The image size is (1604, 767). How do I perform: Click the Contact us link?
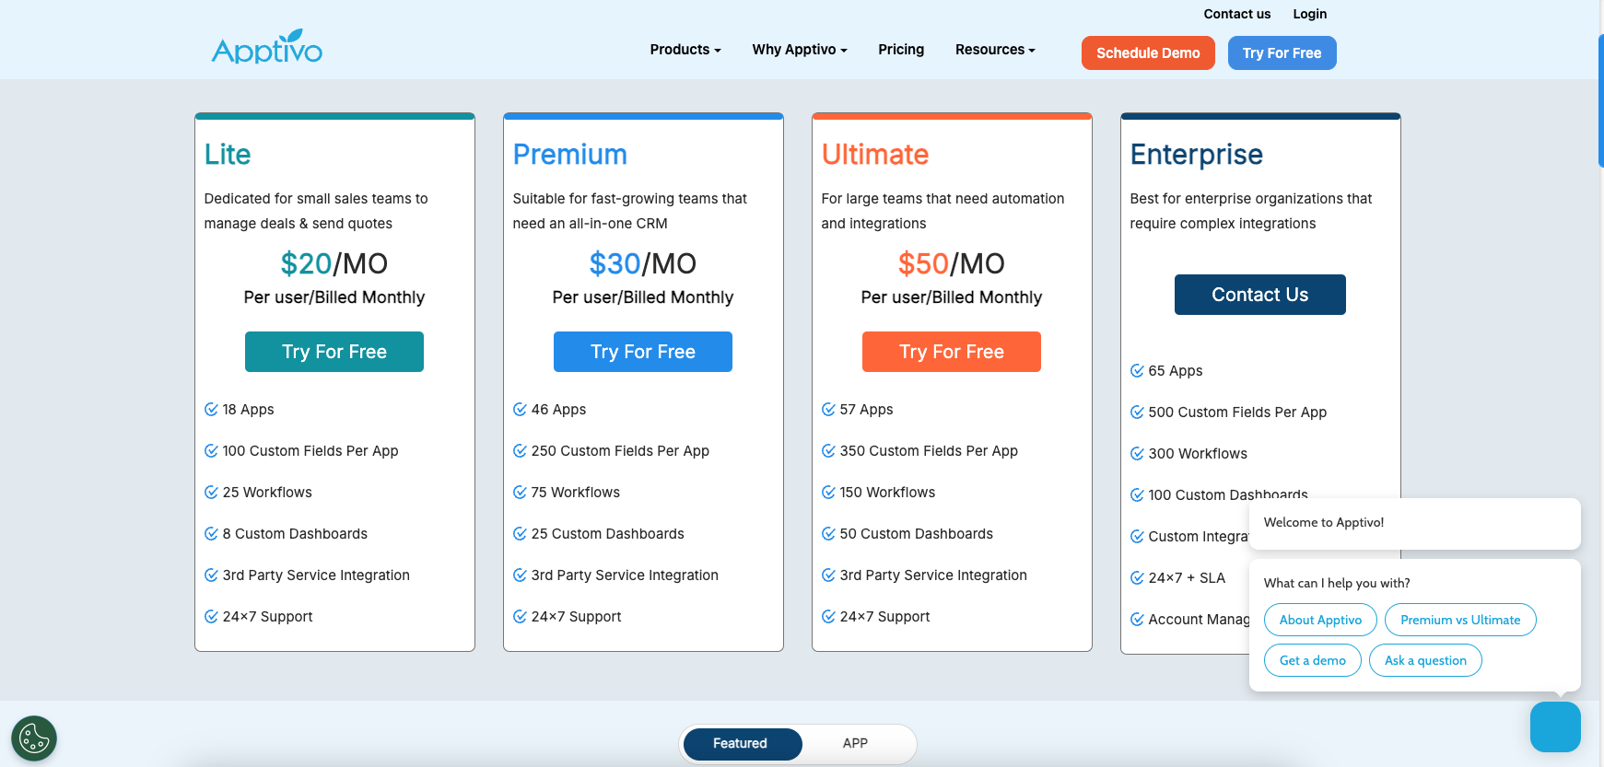[1236, 14]
